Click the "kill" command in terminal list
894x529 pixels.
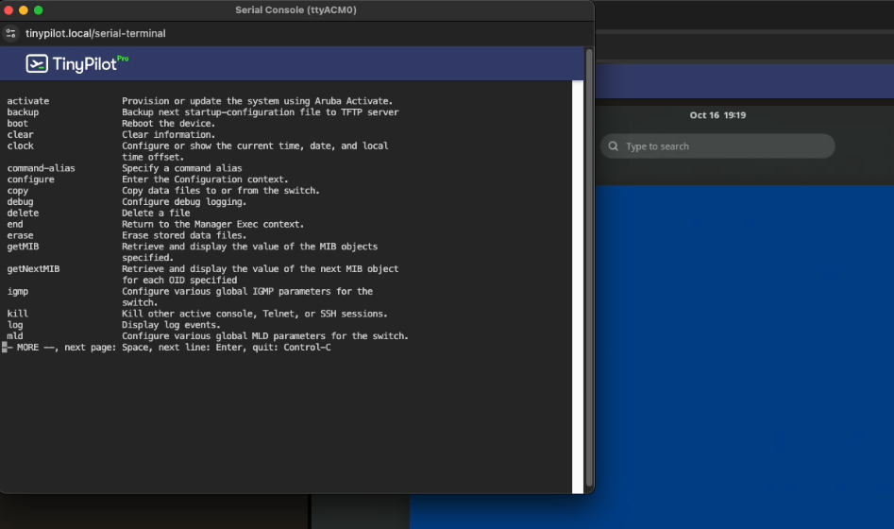[17, 314]
